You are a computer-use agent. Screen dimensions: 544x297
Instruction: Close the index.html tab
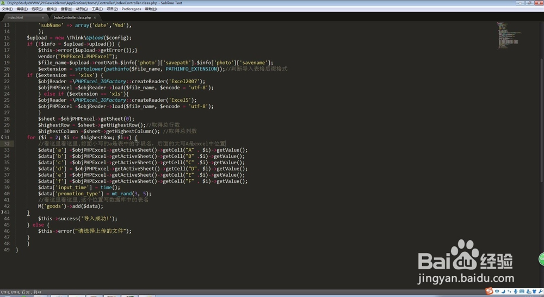(42, 17)
